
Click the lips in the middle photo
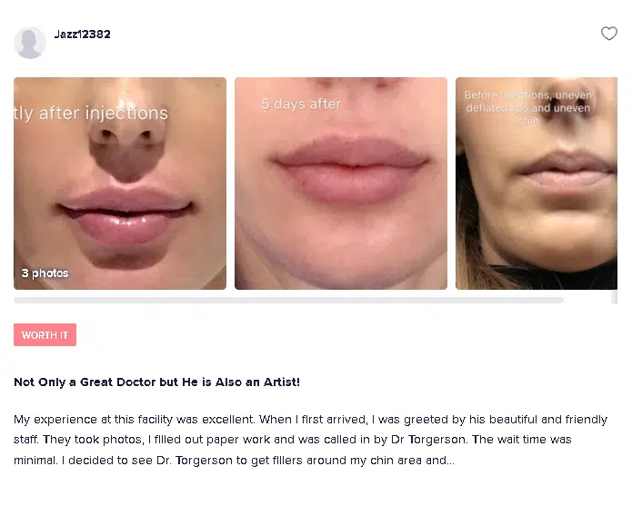pyautogui.click(x=350, y=169)
